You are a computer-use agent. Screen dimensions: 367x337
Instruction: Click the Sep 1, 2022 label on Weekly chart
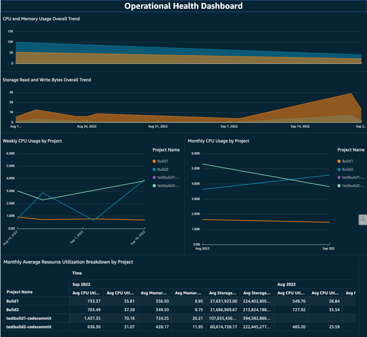click(x=76, y=237)
